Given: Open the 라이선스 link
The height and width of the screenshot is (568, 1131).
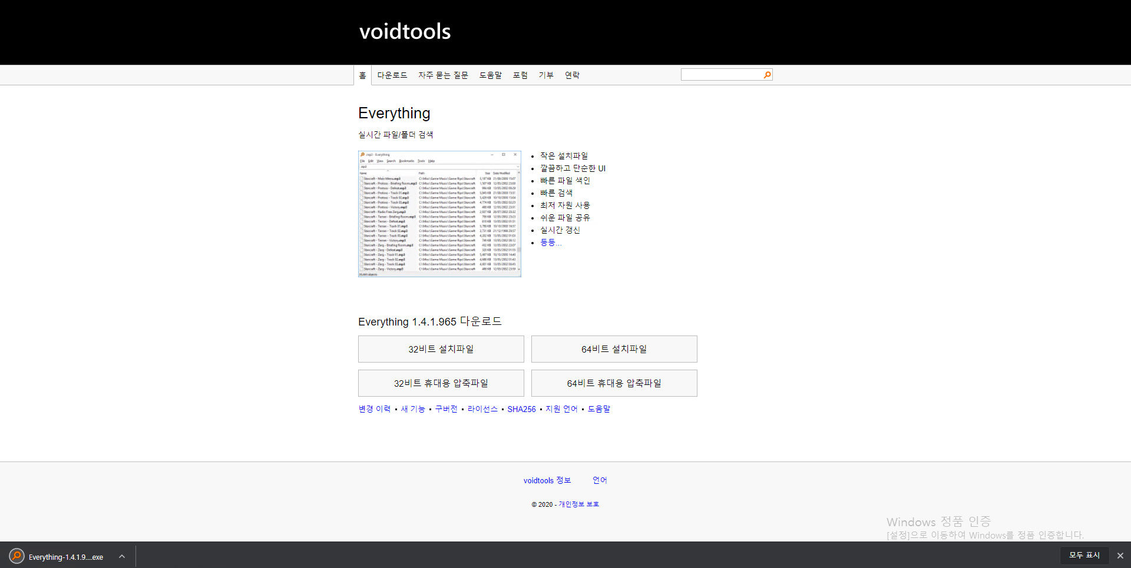Looking at the screenshot, I should pos(482,409).
